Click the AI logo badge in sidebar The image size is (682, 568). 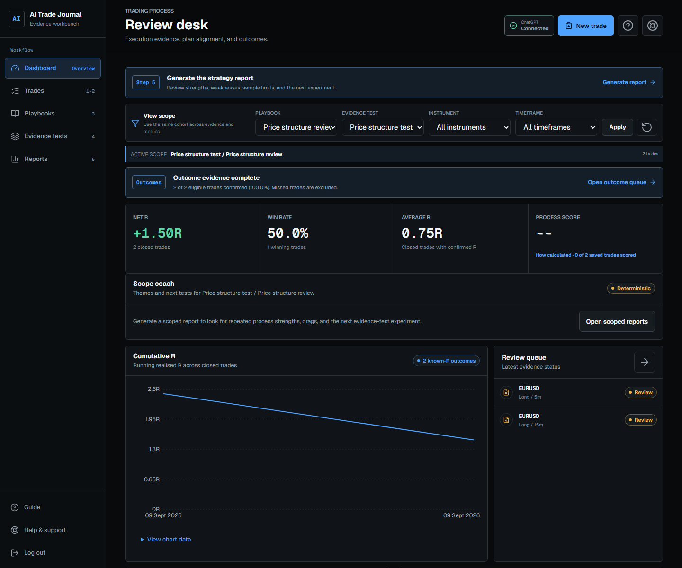tap(17, 19)
